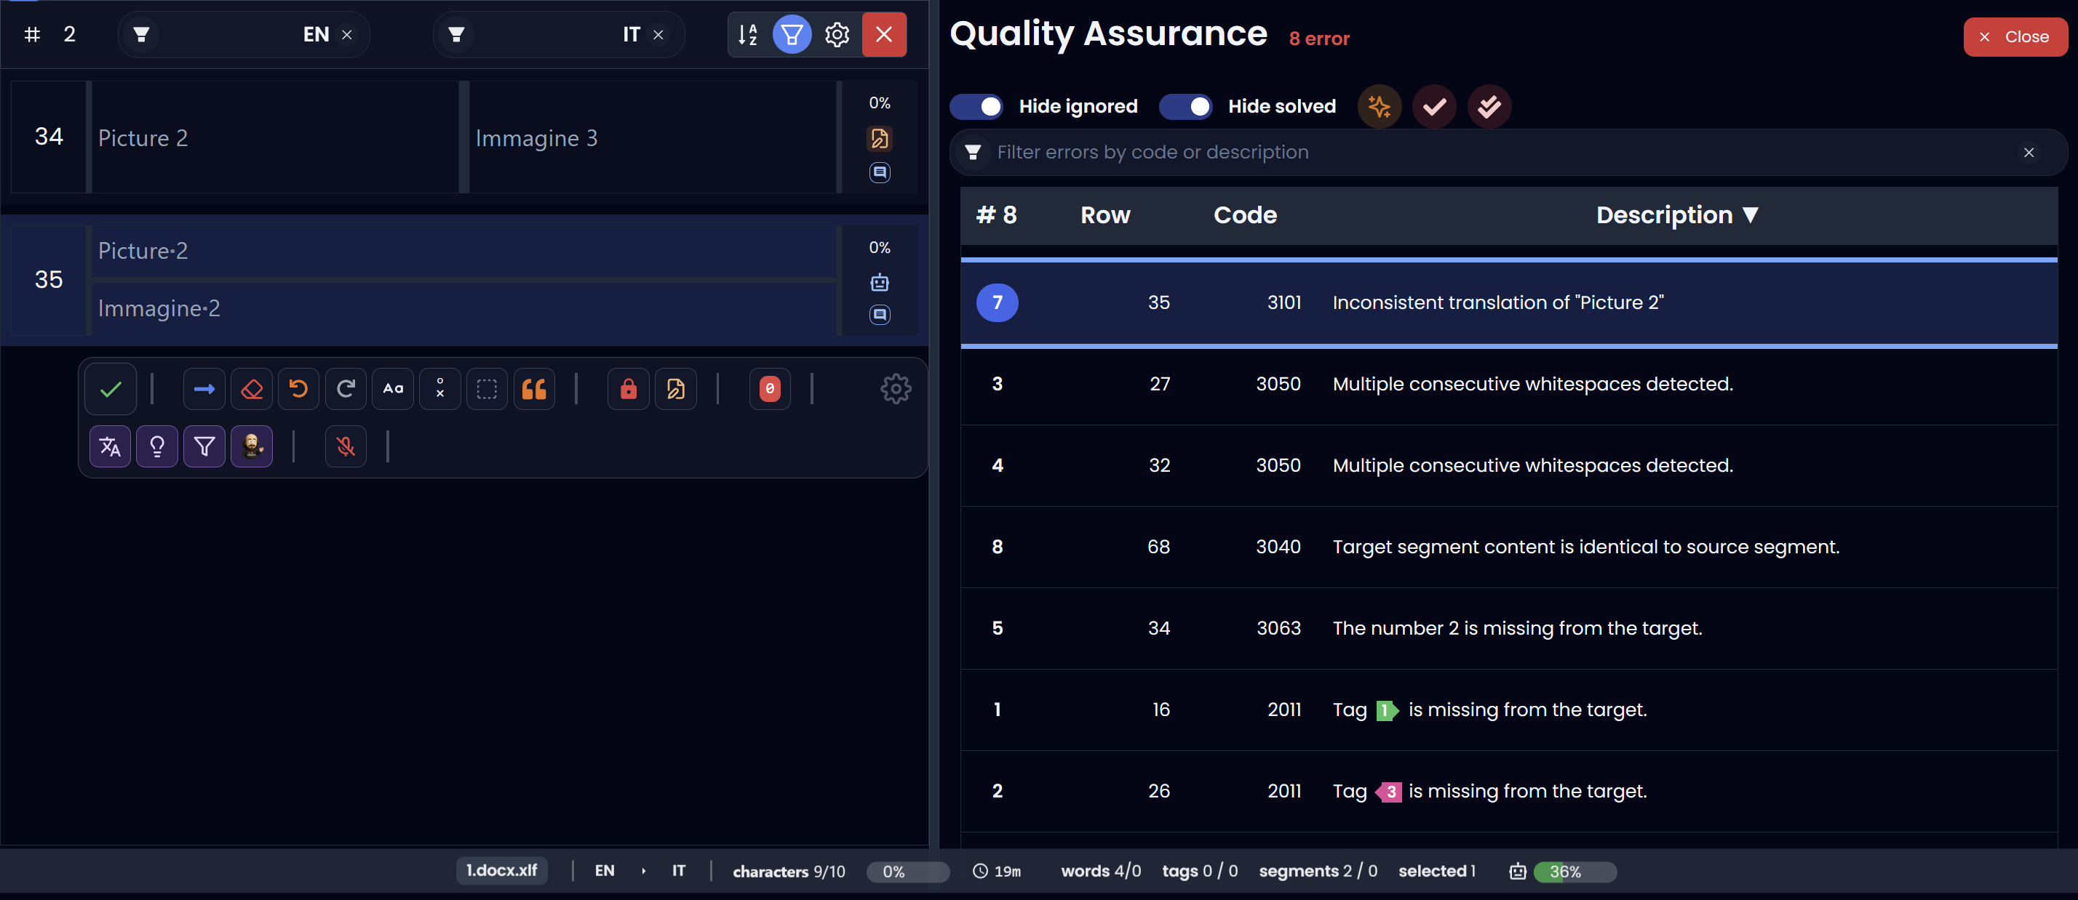Toggle Hide solved errors switch
Image resolution: width=2078 pixels, height=900 pixels.
point(1186,106)
